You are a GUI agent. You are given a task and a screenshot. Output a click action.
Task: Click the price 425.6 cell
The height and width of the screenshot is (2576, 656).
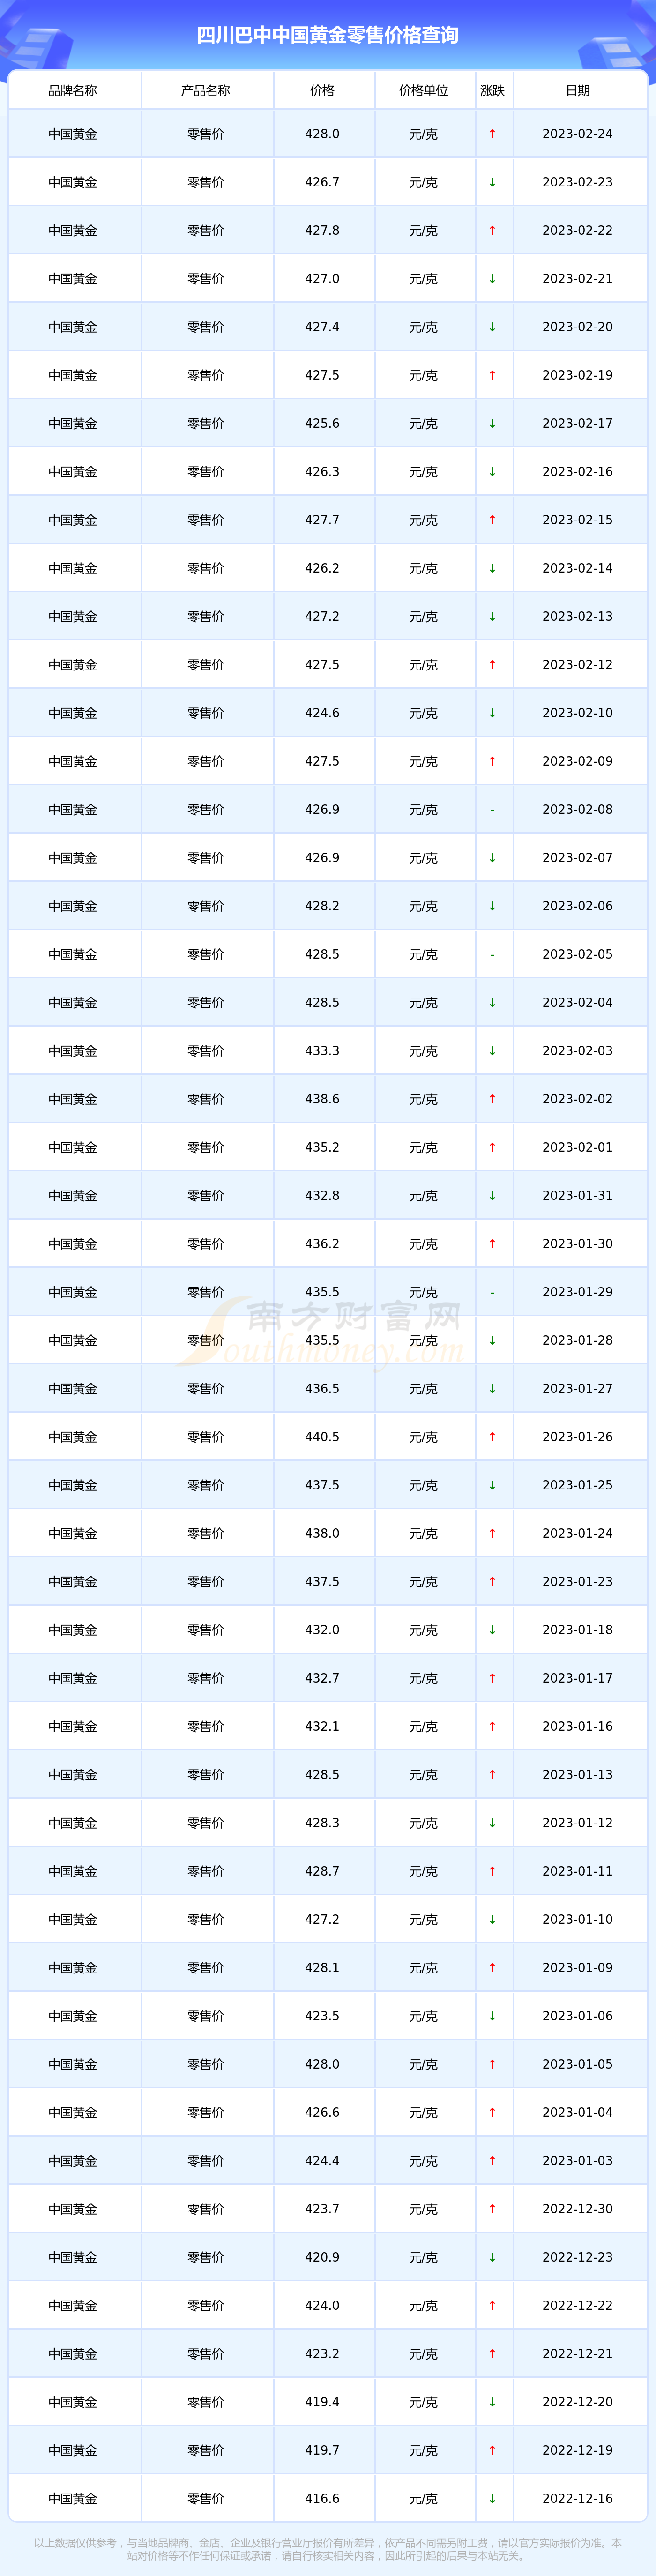tap(322, 424)
